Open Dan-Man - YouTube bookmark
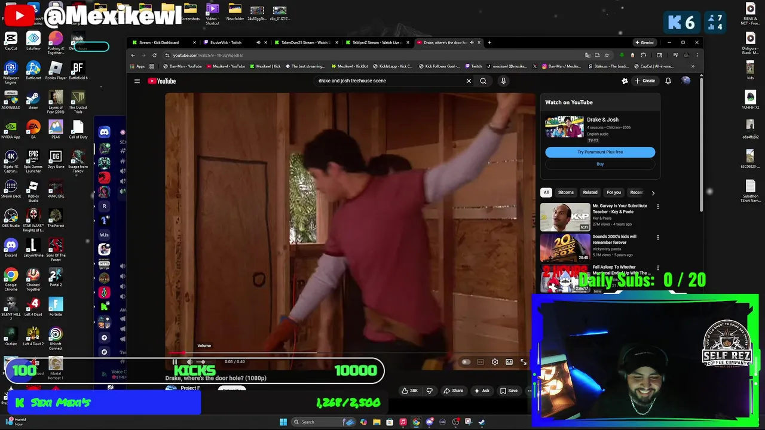Viewport: 765px width, 430px height. (183, 66)
